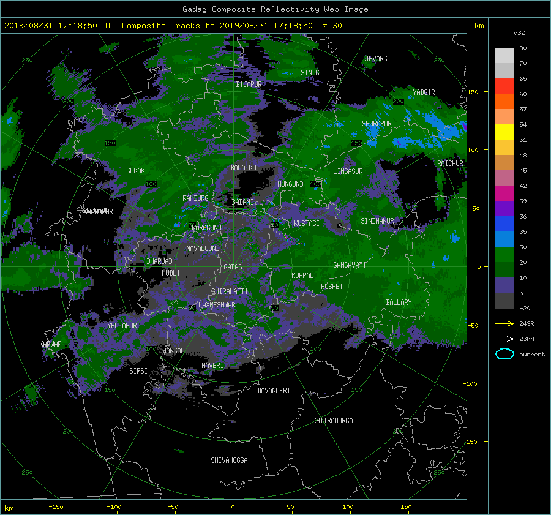Click the km label at bottom-left corner
Image resolution: width=551 pixels, height=515 pixels.
[9, 508]
